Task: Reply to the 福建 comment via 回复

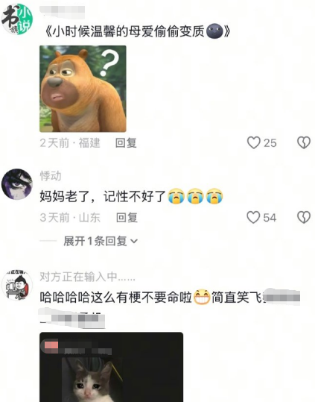Action: [x=126, y=142]
